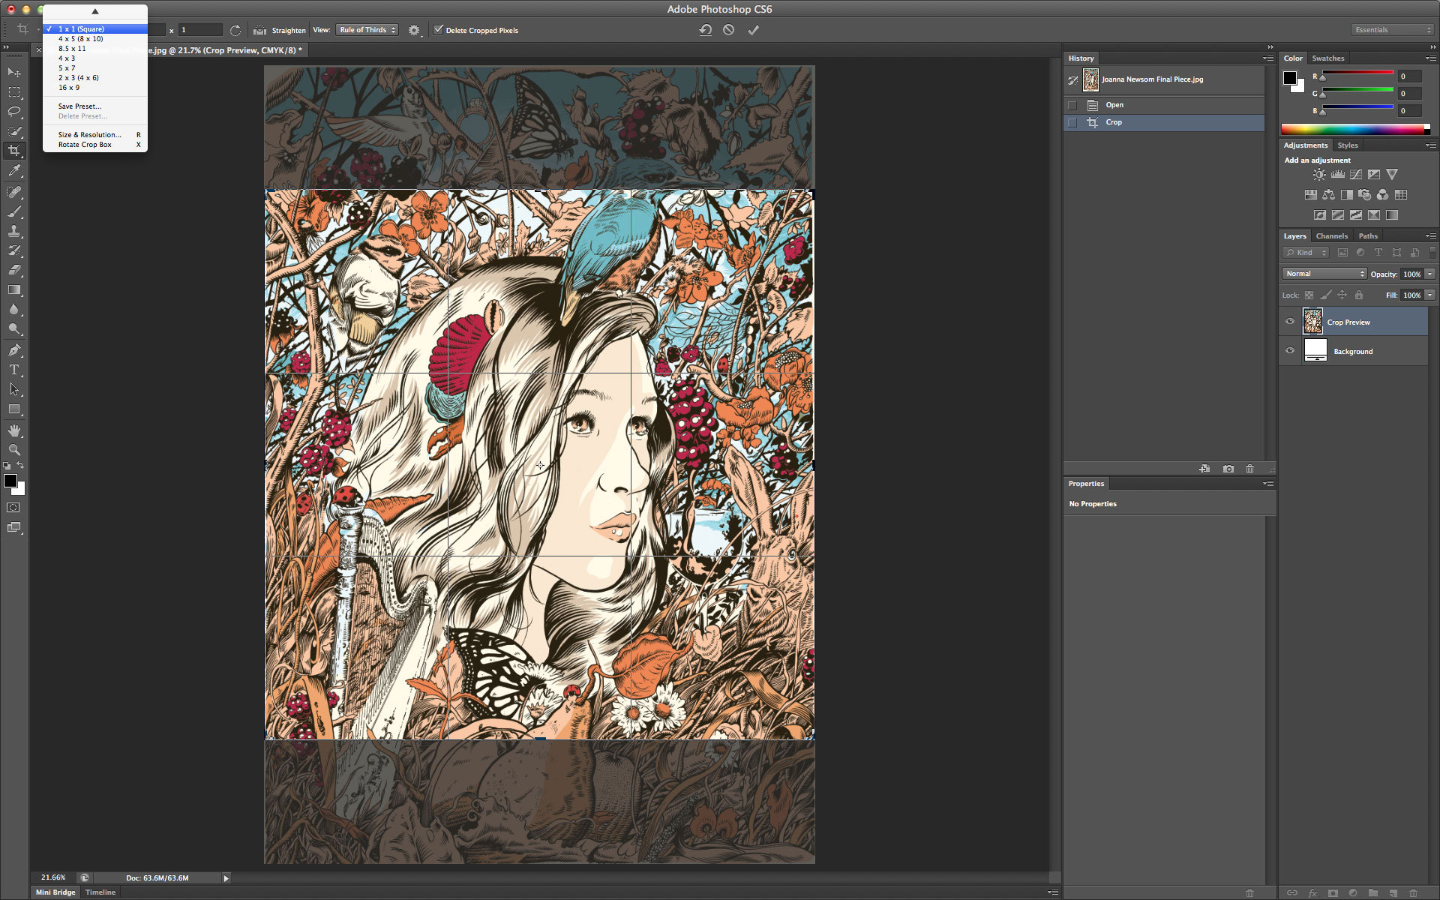Select the Lasso tool

point(14,112)
